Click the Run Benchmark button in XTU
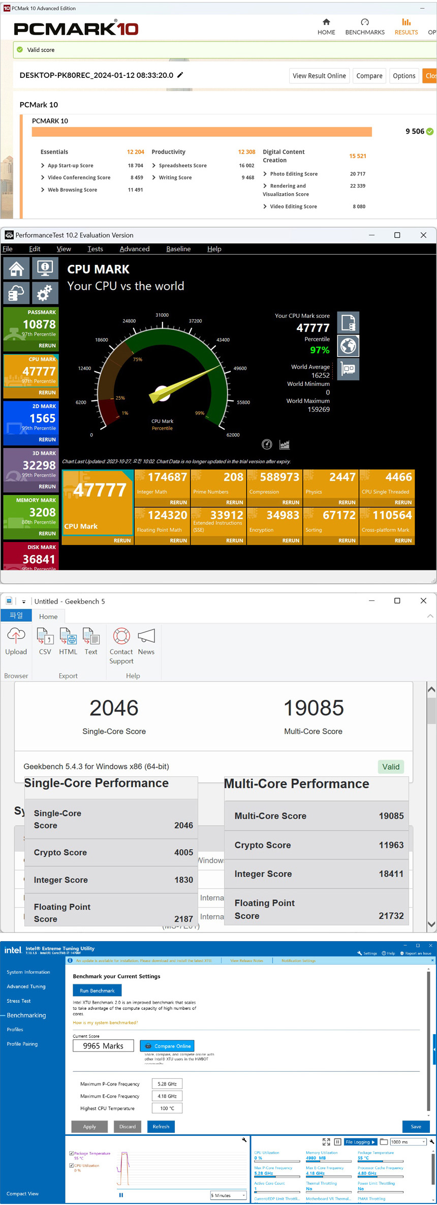The image size is (437, 1205). (97, 990)
